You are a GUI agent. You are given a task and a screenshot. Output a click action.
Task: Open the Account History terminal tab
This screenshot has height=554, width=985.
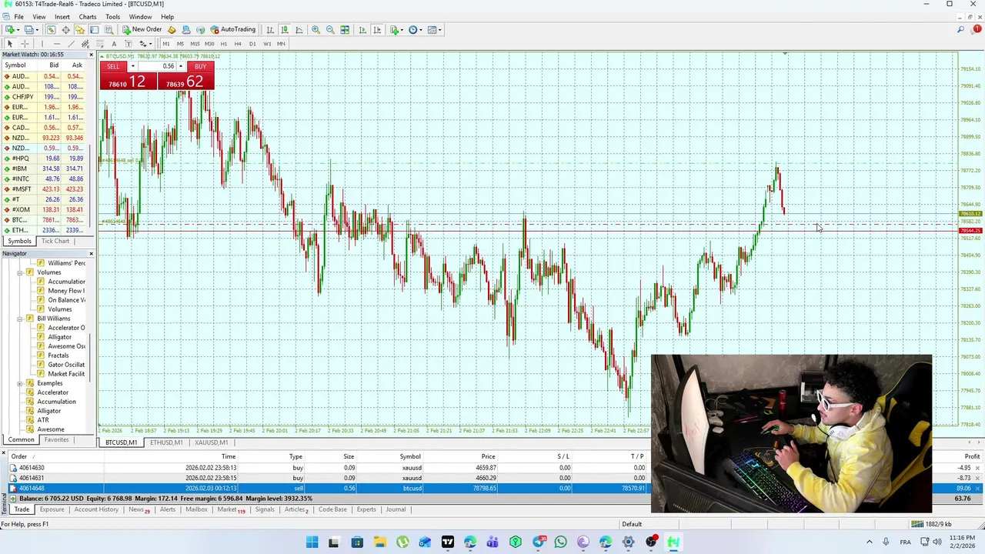click(x=96, y=510)
